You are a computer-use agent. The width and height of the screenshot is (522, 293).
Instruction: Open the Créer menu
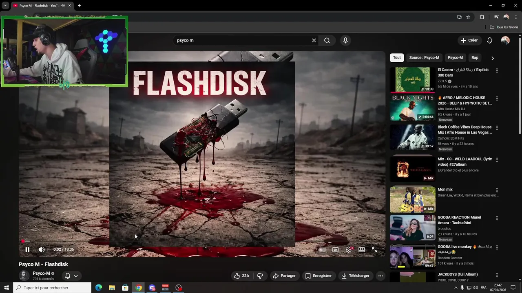(x=469, y=40)
